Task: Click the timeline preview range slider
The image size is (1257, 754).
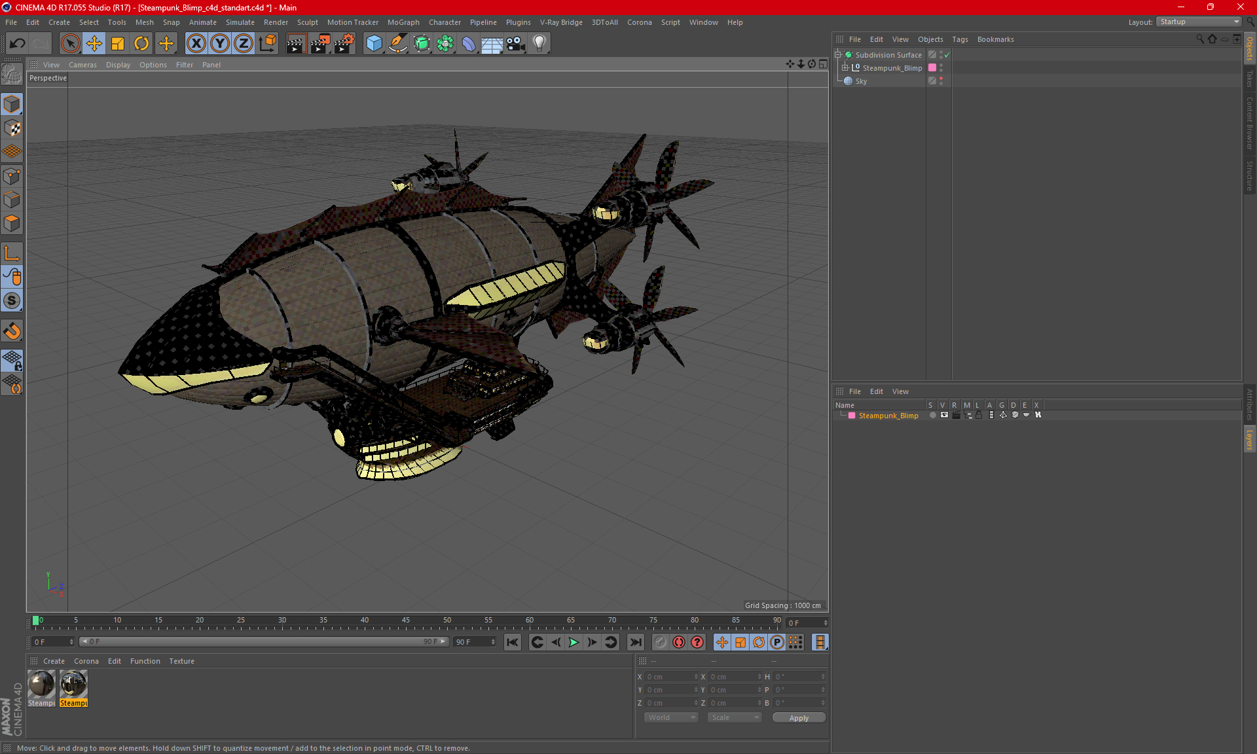Action: pos(264,642)
